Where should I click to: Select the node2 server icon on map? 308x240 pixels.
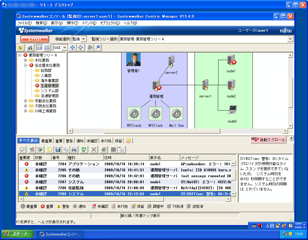[x=231, y=85]
